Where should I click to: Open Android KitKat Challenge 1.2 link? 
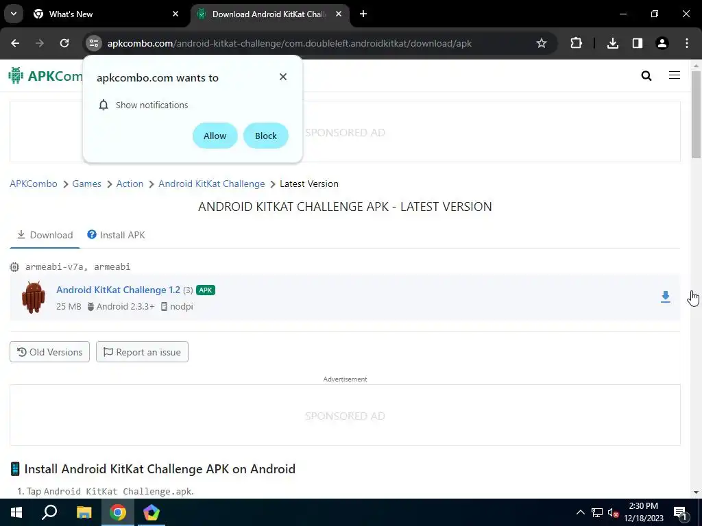[118, 290]
